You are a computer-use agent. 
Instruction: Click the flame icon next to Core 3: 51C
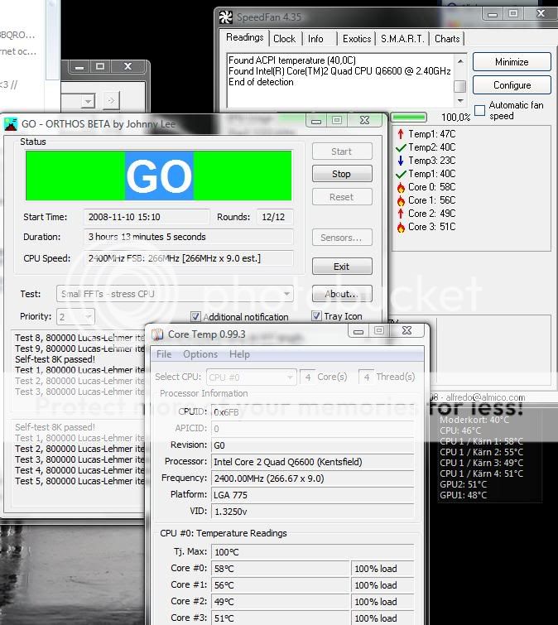tap(401, 227)
